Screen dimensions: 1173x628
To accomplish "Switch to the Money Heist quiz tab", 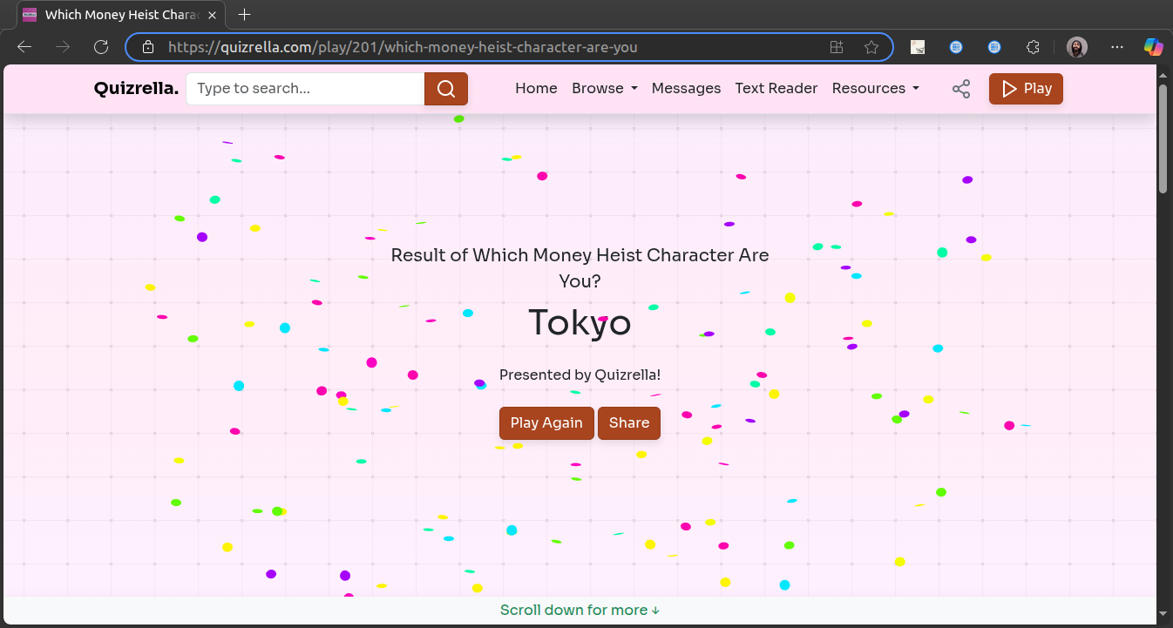I will 113,14.
